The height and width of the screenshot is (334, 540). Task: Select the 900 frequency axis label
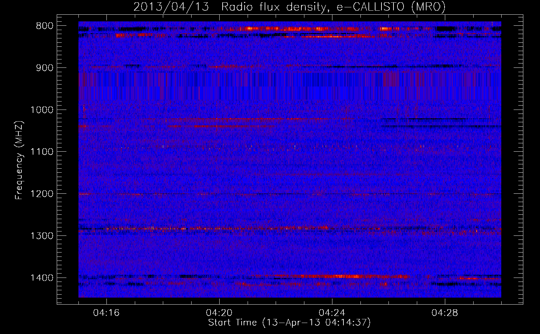45,68
